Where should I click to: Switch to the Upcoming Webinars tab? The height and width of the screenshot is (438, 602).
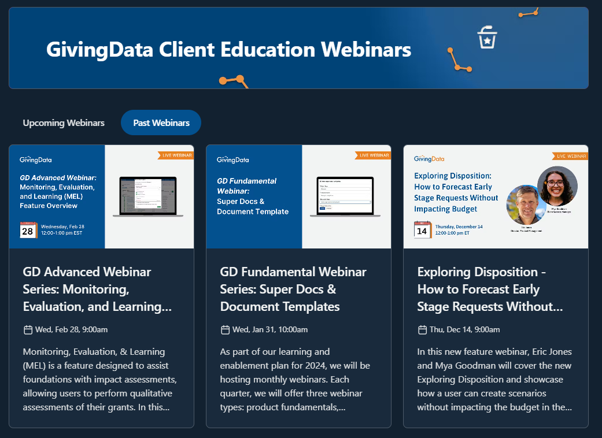coord(64,123)
